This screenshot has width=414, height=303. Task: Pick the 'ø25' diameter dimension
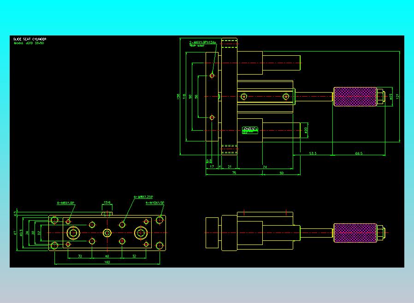pyautogui.click(x=391, y=97)
